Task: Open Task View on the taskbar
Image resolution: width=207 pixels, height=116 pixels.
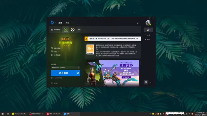Action: 8,114
